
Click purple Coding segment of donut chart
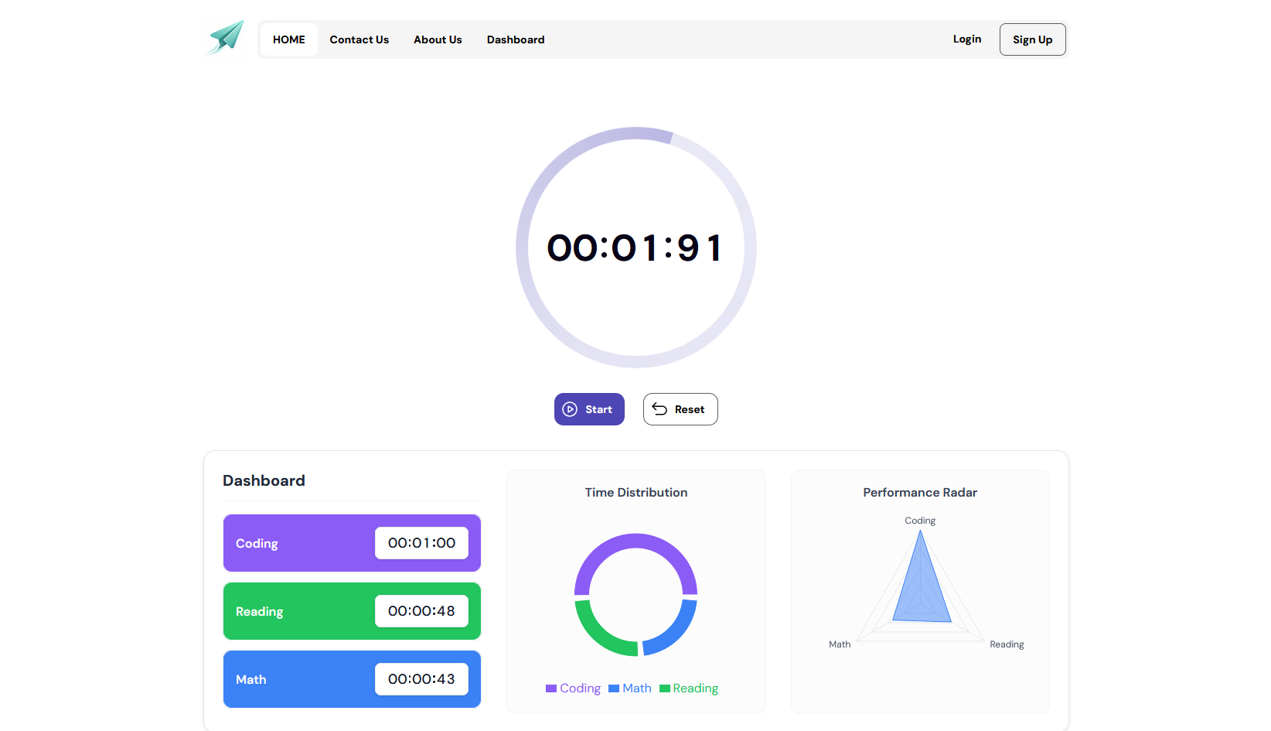point(635,541)
